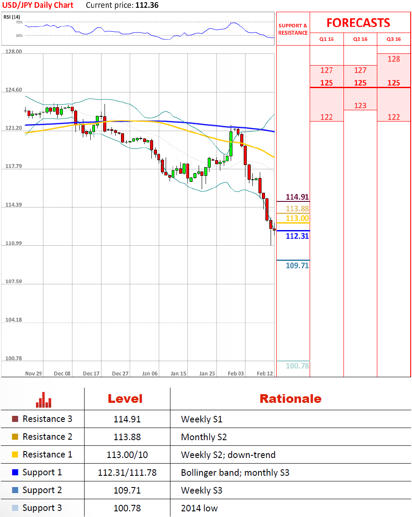Click the gold Resistance 2 color swatch
This screenshot has width=412, height=517.
click(x=15, y=437)
